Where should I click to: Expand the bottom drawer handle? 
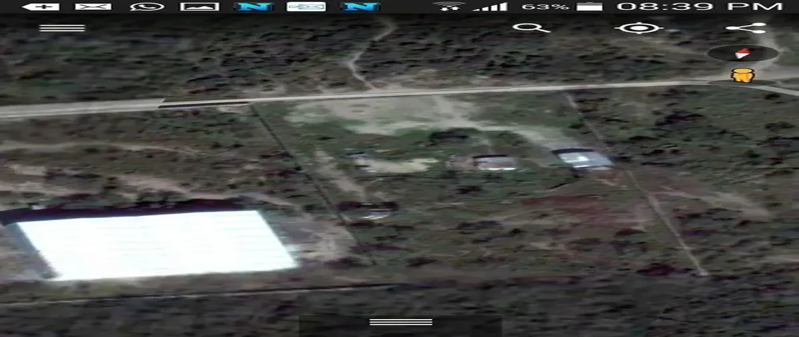pos(400,322)
